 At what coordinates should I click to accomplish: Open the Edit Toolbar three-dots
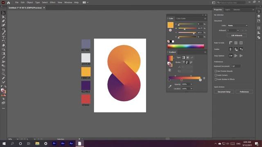(3, 109)
